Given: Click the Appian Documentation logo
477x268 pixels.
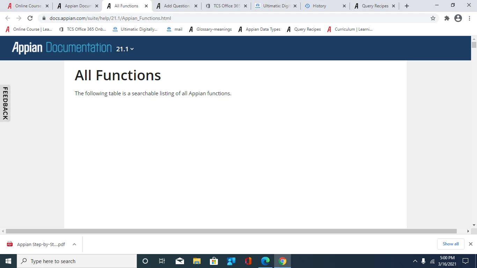Looking at the screenshot, I should point(62,48).
